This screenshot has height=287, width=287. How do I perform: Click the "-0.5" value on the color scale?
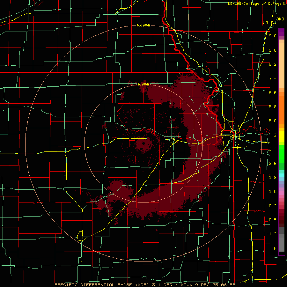pos(271,220)
